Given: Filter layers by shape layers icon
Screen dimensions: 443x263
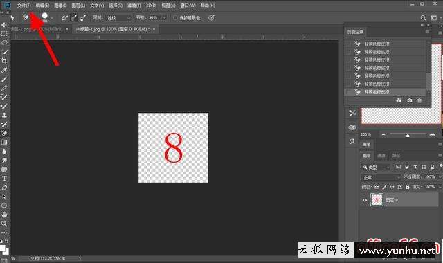Looking at the screenshot, I should (424, 167).
